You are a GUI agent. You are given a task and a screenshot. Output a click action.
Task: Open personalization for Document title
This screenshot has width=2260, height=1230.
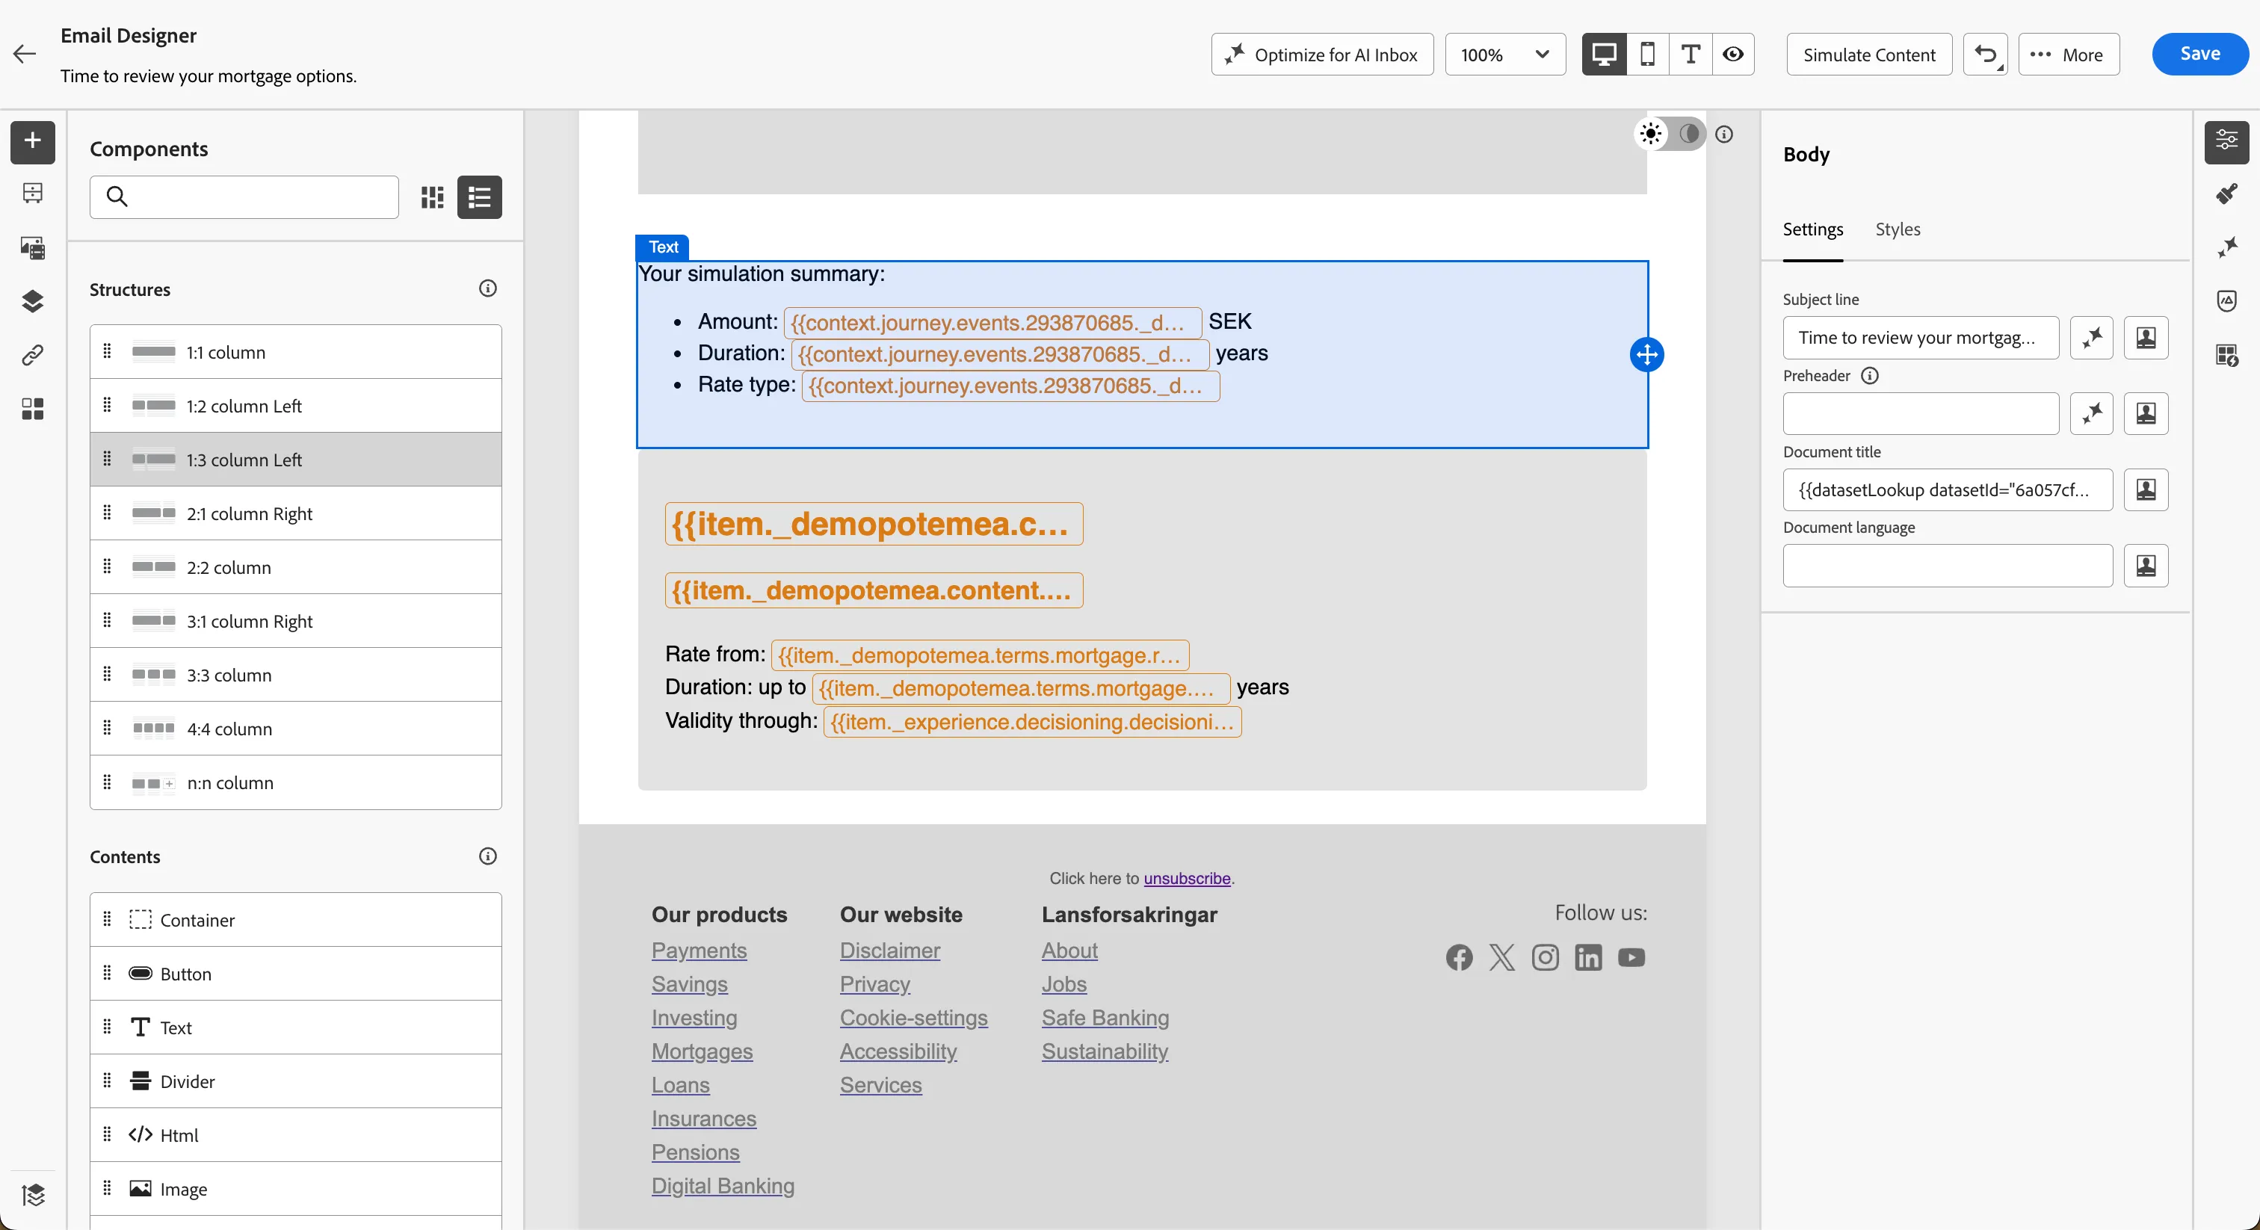pos(2146,489)
